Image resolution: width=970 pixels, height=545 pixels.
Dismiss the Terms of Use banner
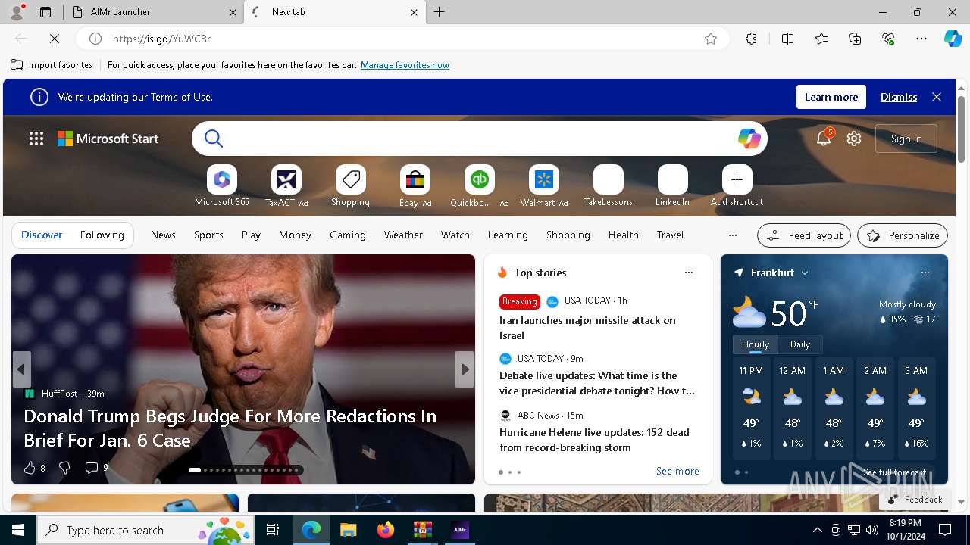(x=899, y=97)
